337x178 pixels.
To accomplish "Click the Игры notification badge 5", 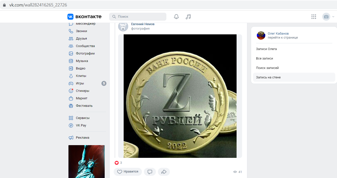I will [x=104, y=83].
